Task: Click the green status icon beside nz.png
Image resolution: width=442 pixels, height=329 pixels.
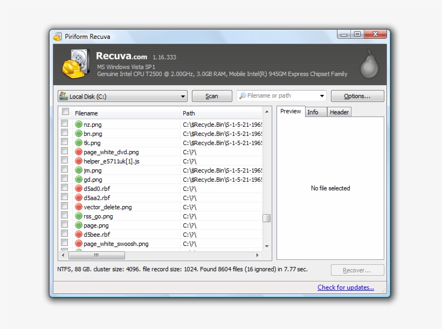Action: pos(79,124)
